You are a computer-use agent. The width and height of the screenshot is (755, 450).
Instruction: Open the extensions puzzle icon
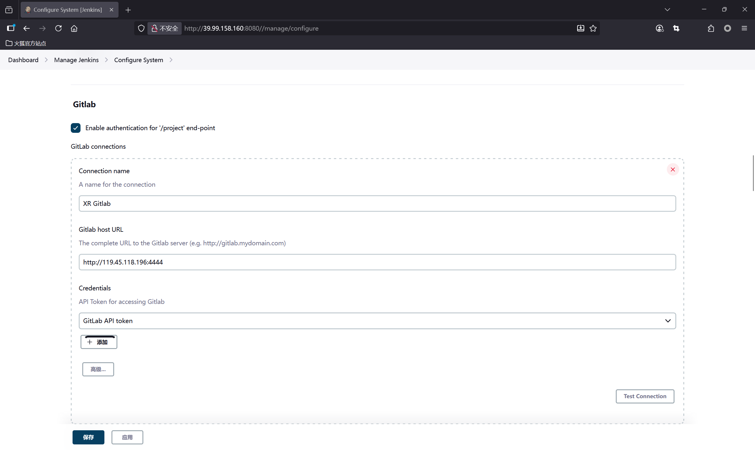click(x=711, y=28)
